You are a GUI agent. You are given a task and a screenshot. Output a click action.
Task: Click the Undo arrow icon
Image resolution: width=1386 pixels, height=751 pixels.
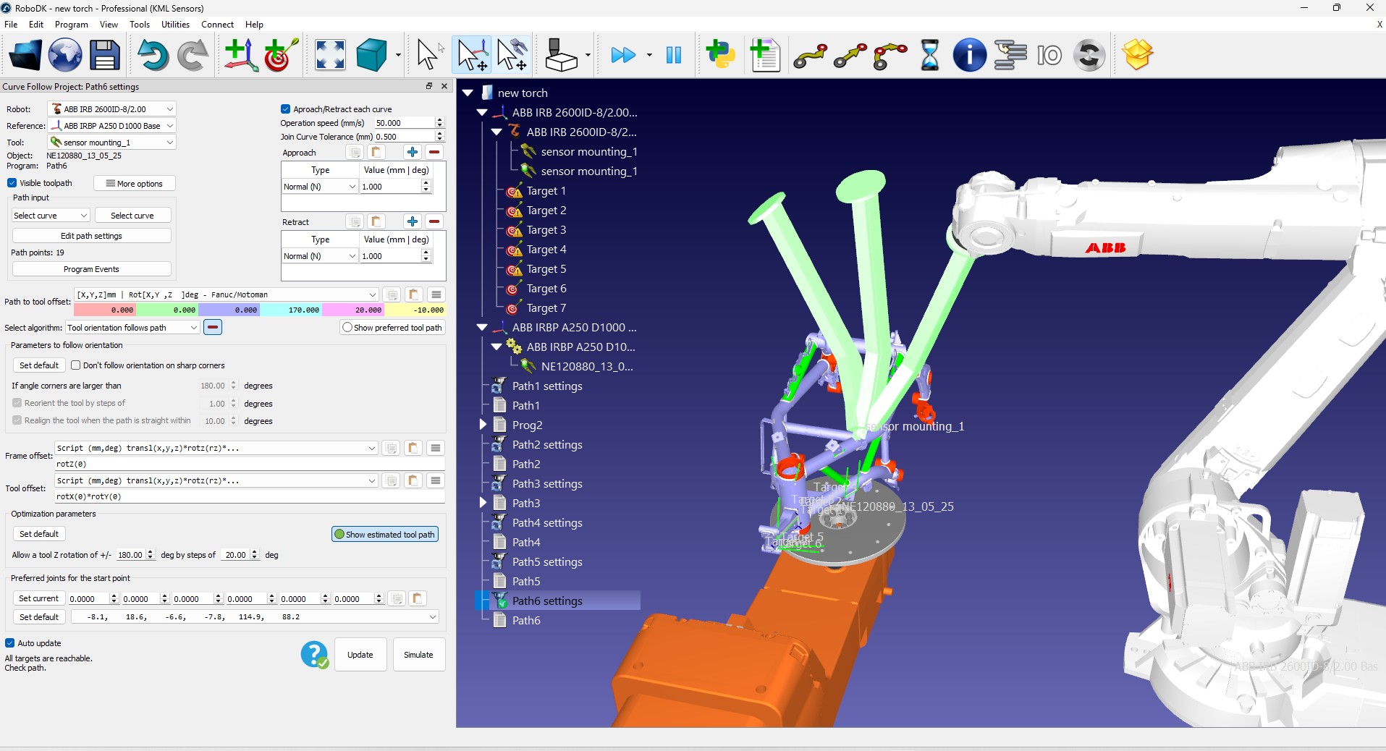tap(153, 55)
